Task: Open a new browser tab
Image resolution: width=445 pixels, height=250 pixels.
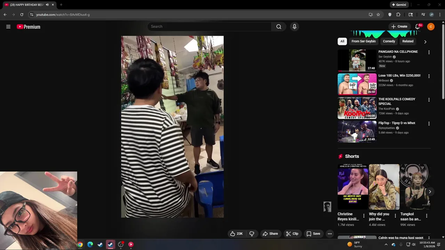Action: [61, 5]
